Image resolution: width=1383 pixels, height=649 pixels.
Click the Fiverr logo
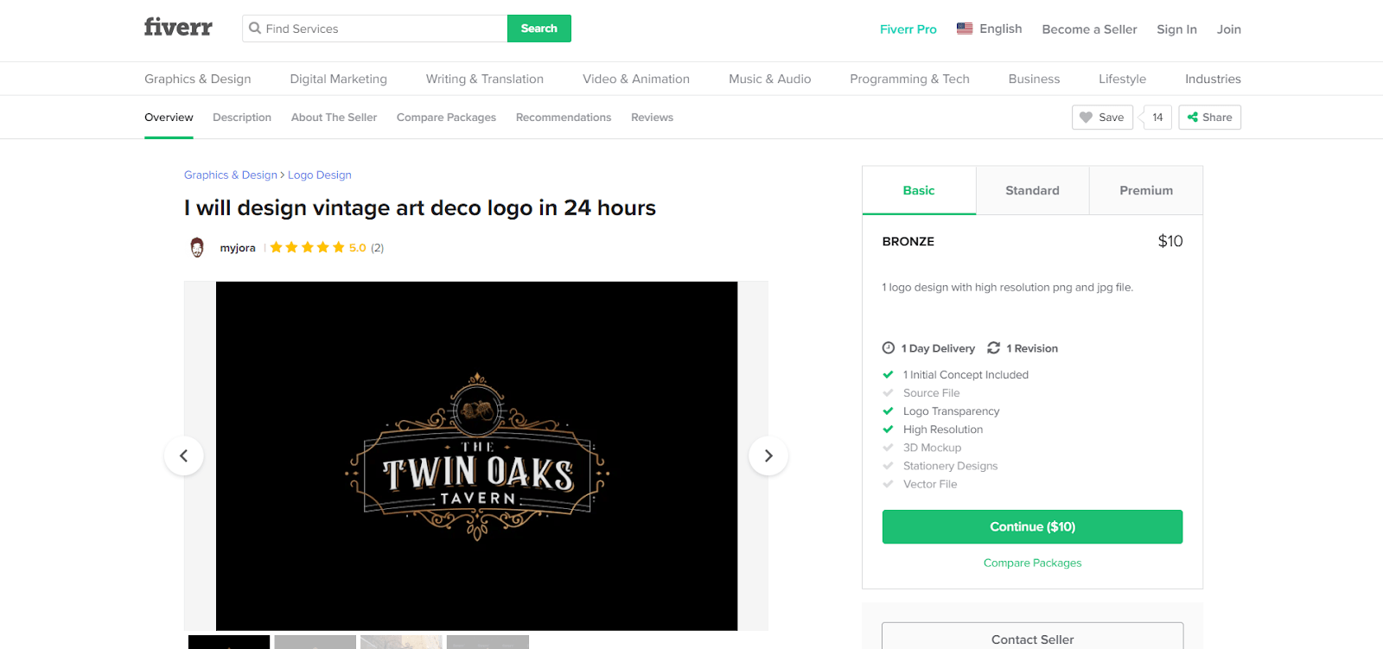(x=178, y=28)
